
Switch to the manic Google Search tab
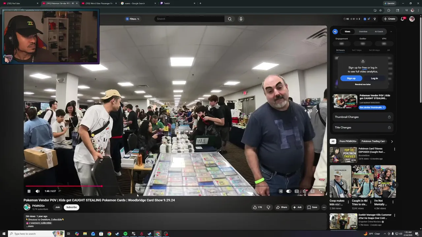pyautogui.click(x=139, y=3)
